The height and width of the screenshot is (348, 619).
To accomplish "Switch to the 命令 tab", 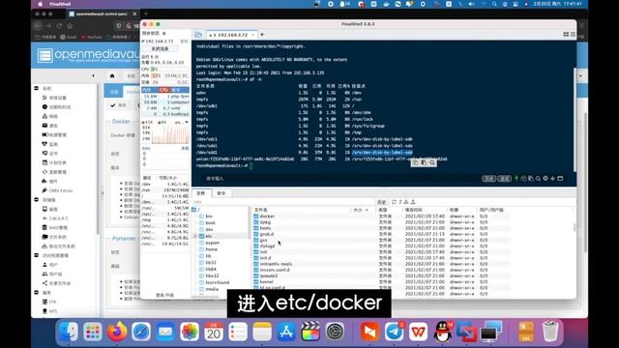I will click(221, 193).
